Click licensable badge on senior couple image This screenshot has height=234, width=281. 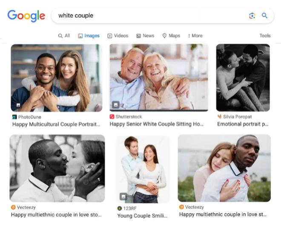116,105
